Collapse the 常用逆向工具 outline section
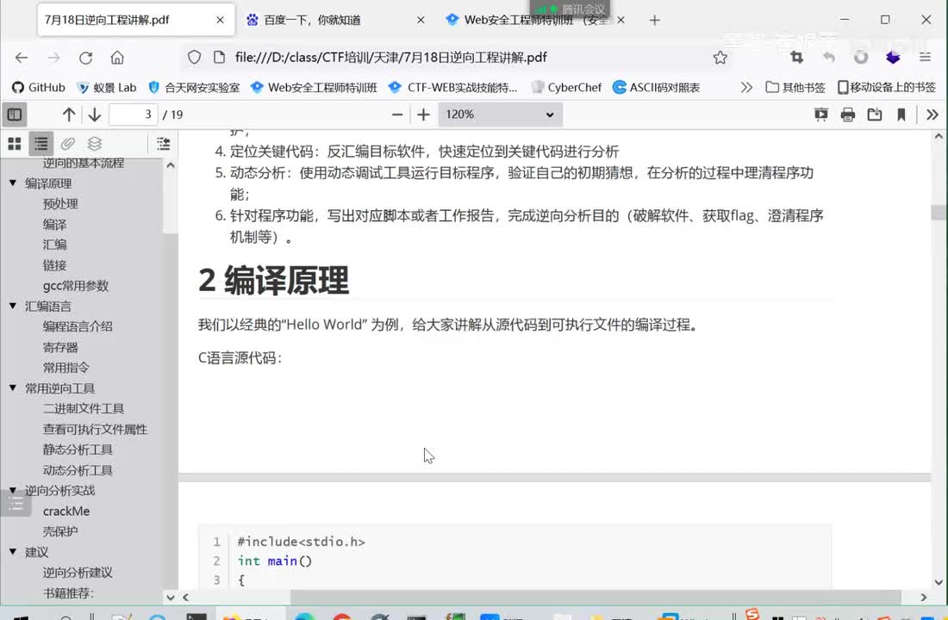The height and width of the screenshot is (620, 948). [13, 387]
